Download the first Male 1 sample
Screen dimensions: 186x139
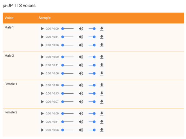[102, 29]
